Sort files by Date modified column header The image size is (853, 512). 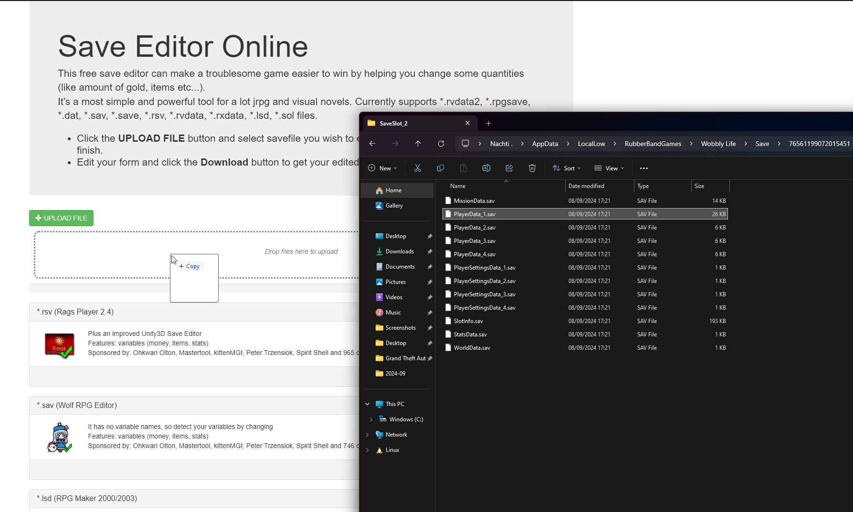(600, 186)
